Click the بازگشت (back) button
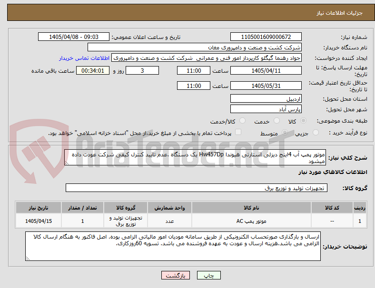Screen dimensions: 375x288 click(x=176, y=275)
